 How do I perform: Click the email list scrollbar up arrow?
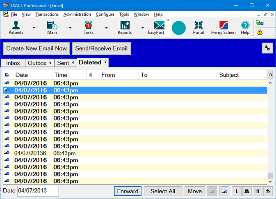270,83
